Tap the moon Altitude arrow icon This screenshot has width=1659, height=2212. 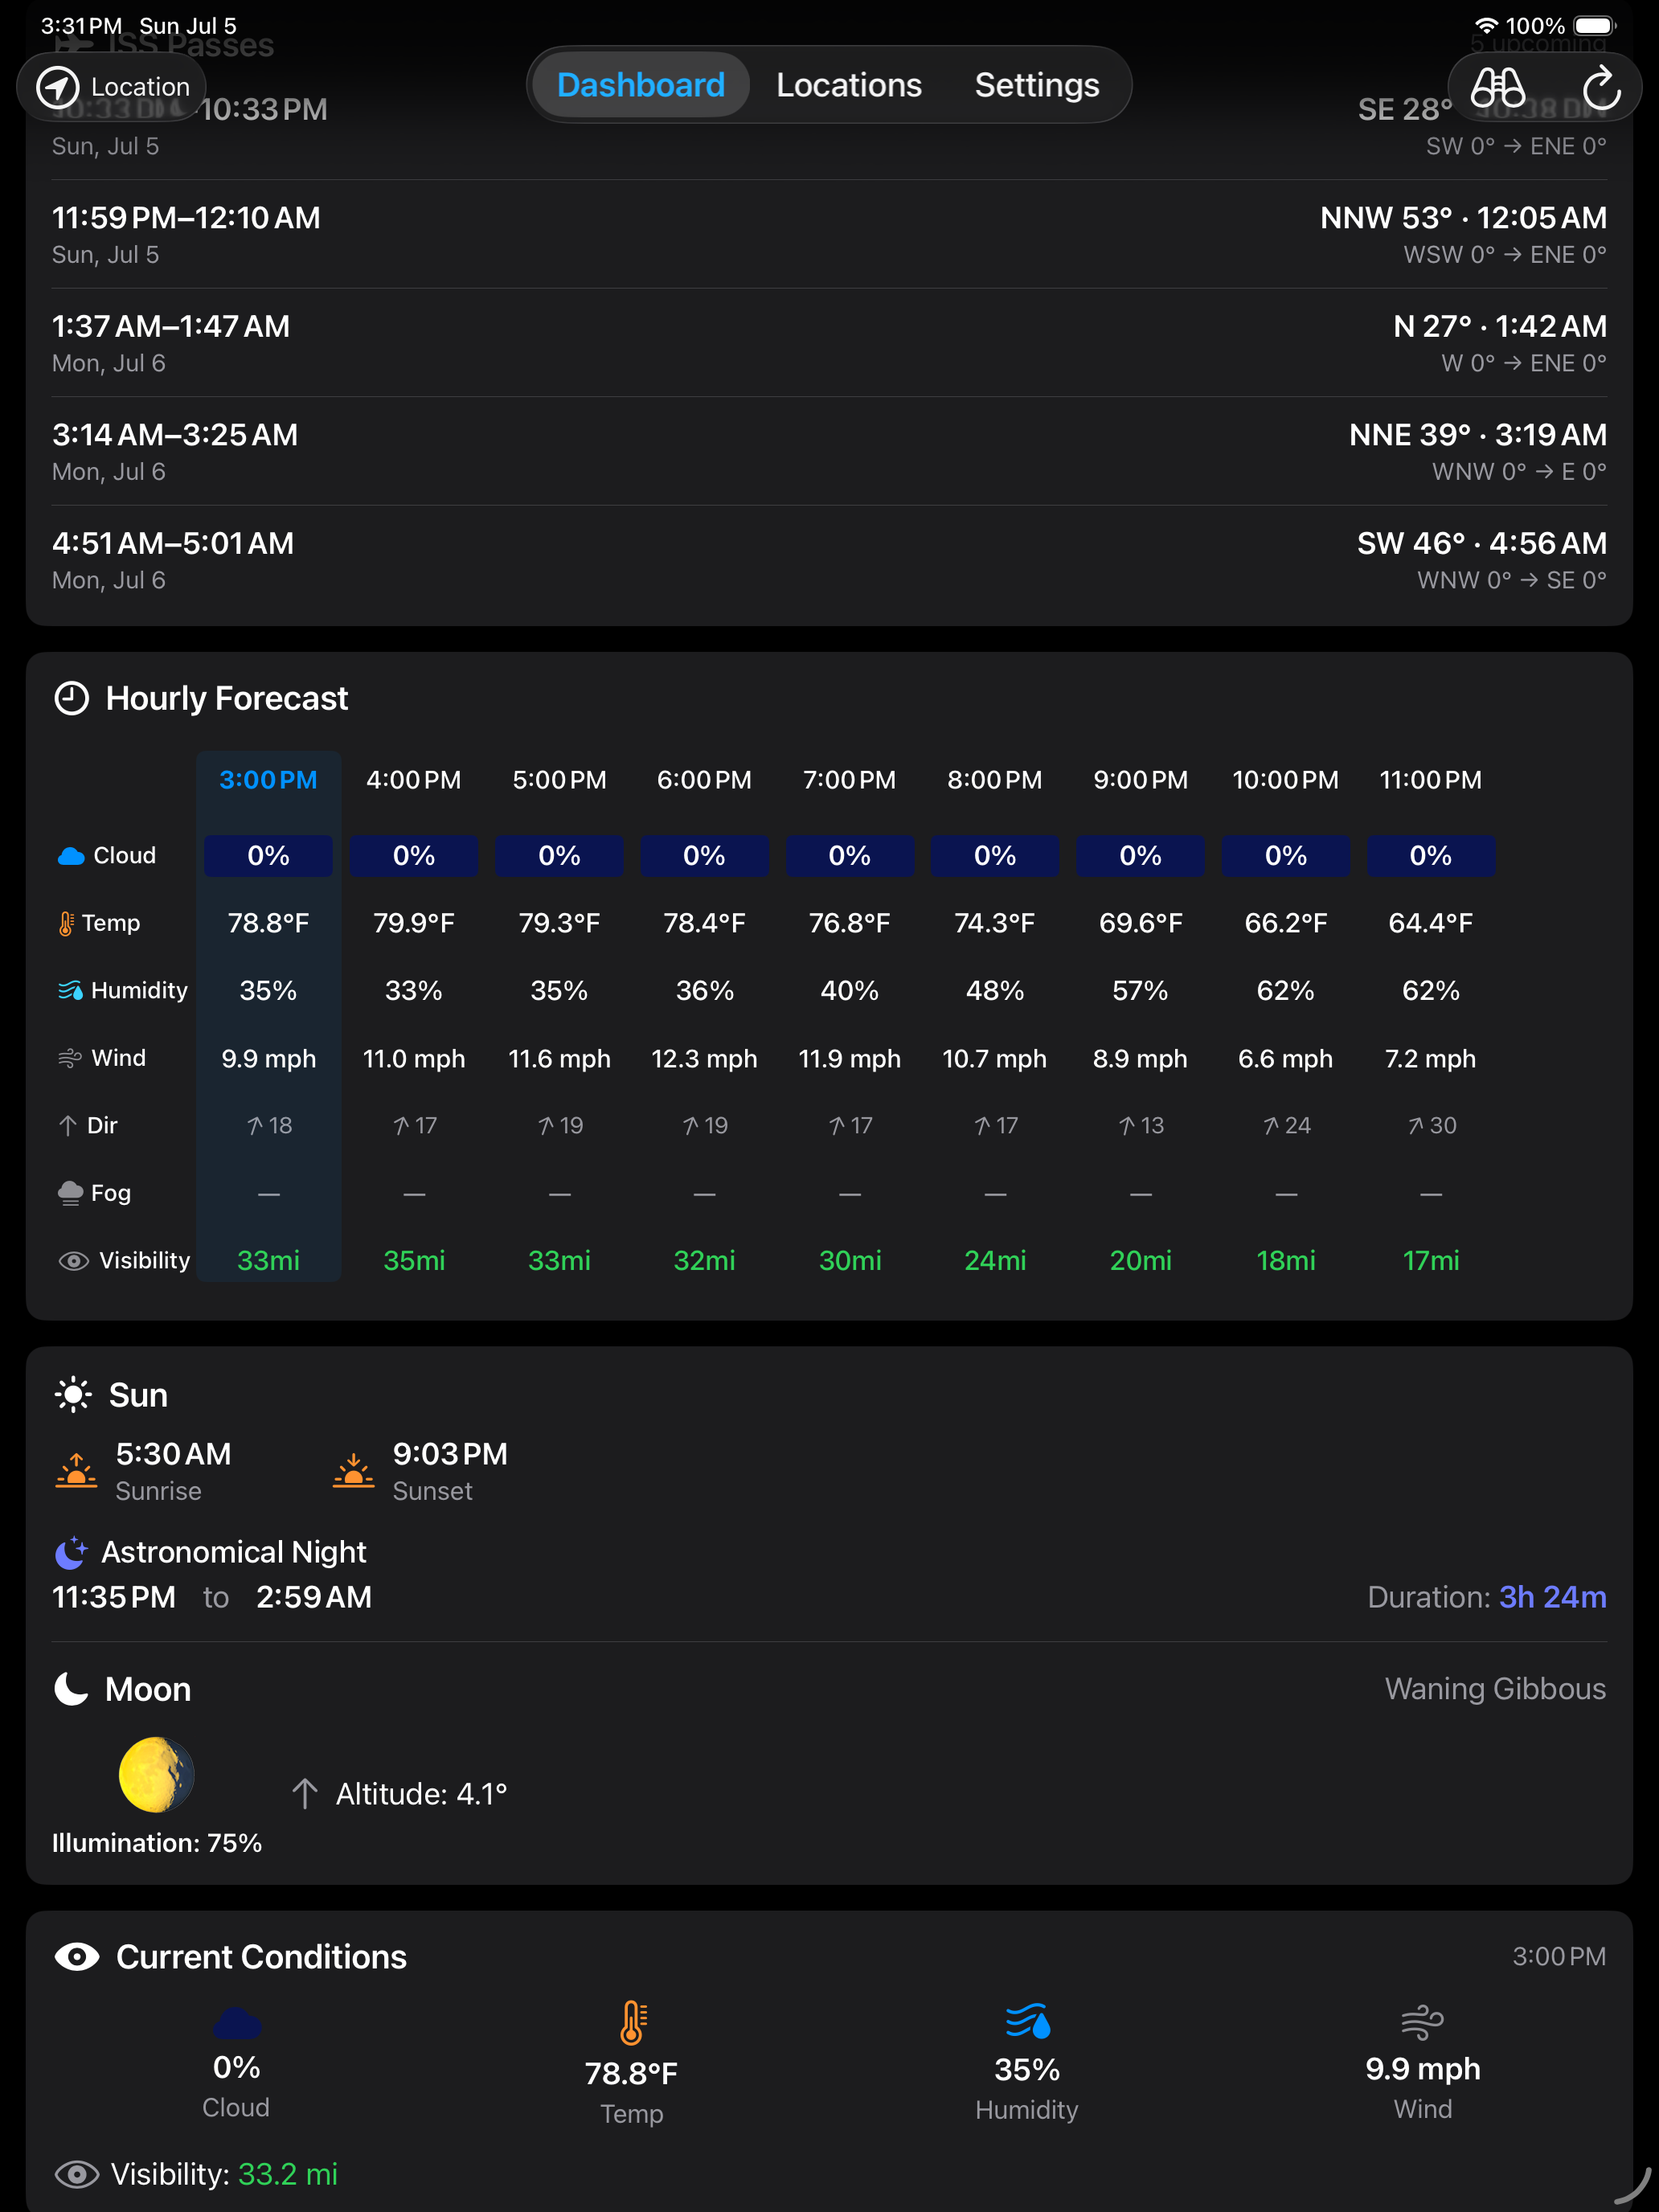pyautogui.click(x=304, y=1794)
